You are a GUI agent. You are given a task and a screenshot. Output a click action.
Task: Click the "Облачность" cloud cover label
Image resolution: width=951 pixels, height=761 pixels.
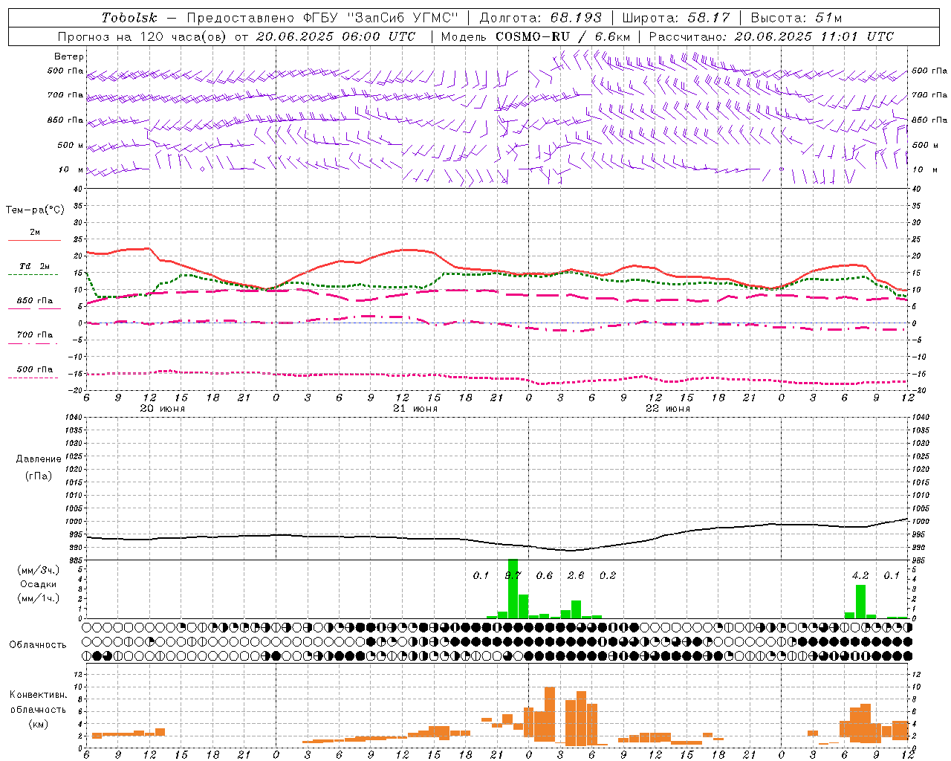click(x=38, y=645)
